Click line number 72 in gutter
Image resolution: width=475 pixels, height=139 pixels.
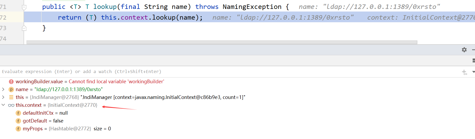tap(3, 18)
